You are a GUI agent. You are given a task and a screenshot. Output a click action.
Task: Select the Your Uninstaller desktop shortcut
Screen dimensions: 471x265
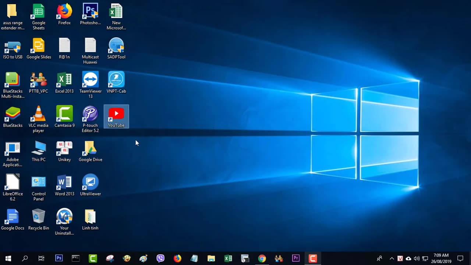(64, 222)
